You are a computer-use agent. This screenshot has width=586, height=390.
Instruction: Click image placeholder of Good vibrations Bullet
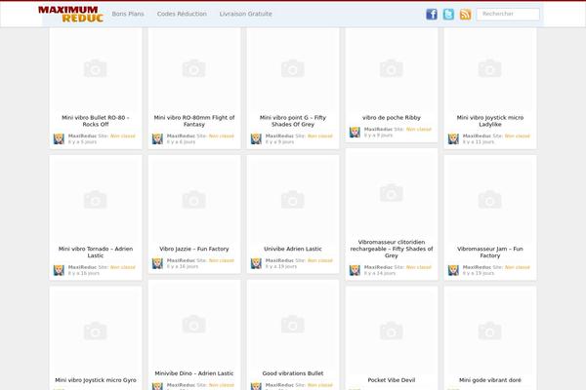tap(293, 325)
